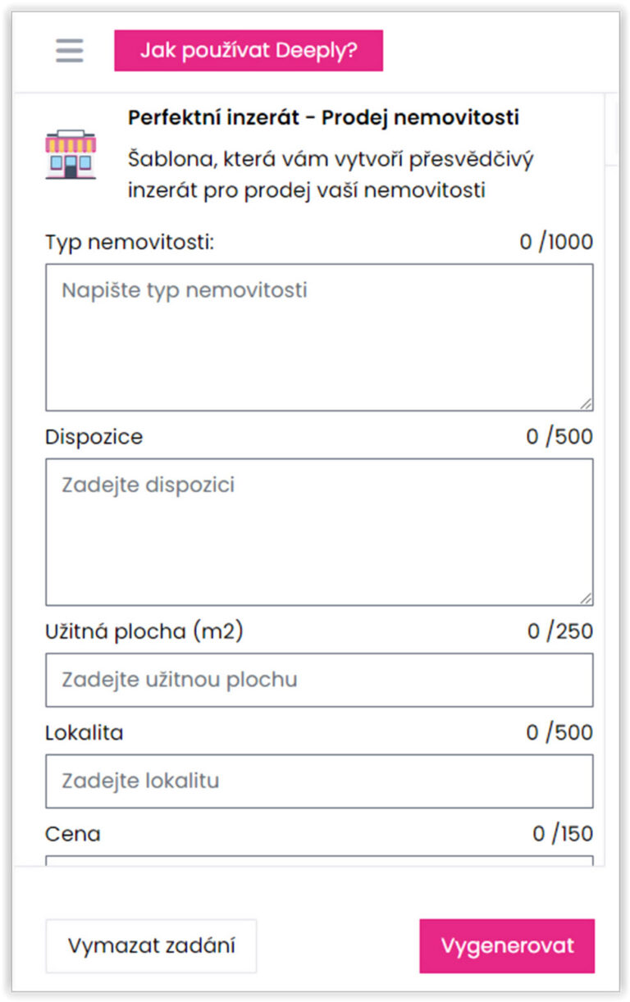Click the Cena input field
Viewport: 630px width, 1002px height.
[x=319, y=861]
